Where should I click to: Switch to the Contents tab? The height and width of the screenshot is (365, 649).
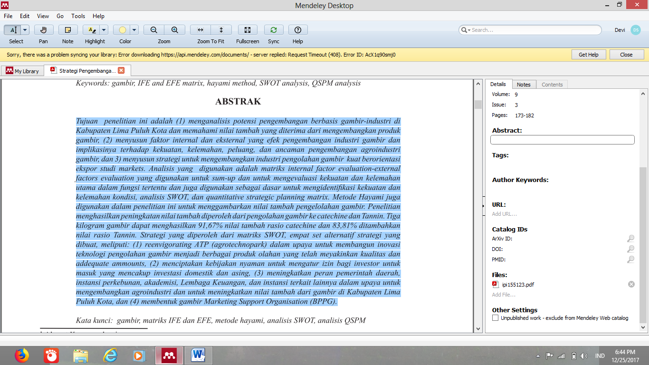coord(552,85)
